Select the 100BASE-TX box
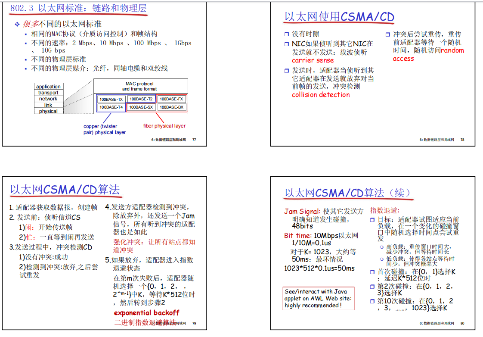The width and height of the screenshot is (483, 337). point(111,99)
